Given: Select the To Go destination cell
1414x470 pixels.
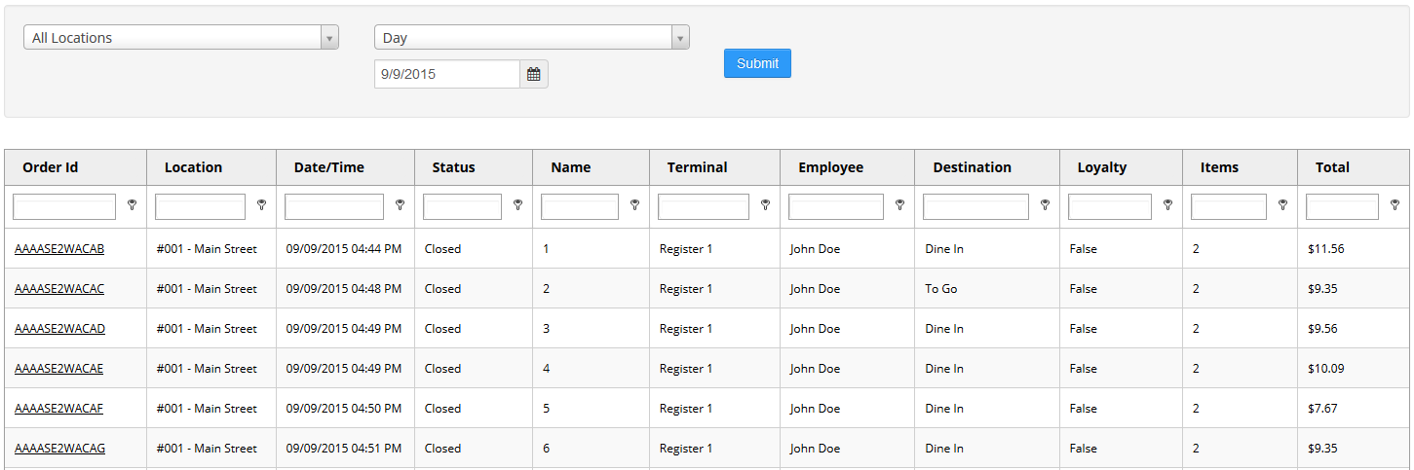Looking at the screenshot, I should (x=987, y=289).
